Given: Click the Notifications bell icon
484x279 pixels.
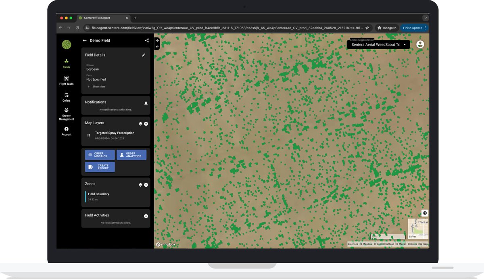Looking at the screenshot, I should coord(146,103).
